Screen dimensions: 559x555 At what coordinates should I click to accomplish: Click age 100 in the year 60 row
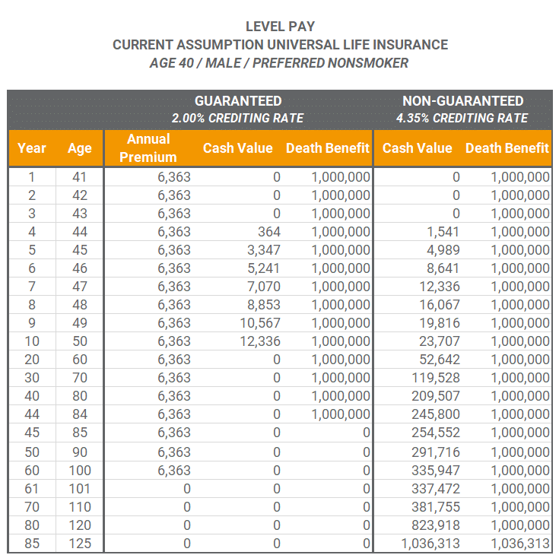pos(80,470)
